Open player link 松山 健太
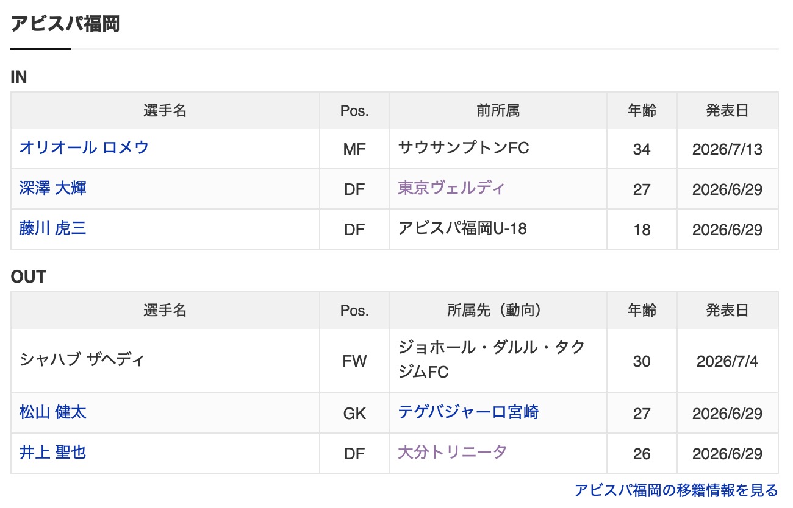 [x=53, y=412]
